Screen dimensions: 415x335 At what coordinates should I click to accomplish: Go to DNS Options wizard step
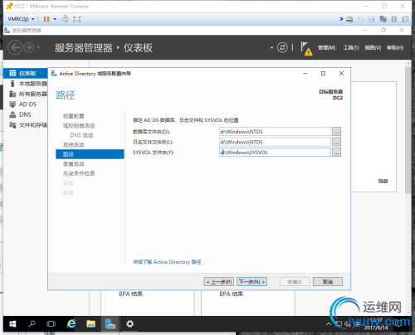(x=81, y=135)
